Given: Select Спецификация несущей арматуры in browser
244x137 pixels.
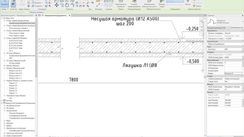Looking at the screenshot, I should pos(22,118).
